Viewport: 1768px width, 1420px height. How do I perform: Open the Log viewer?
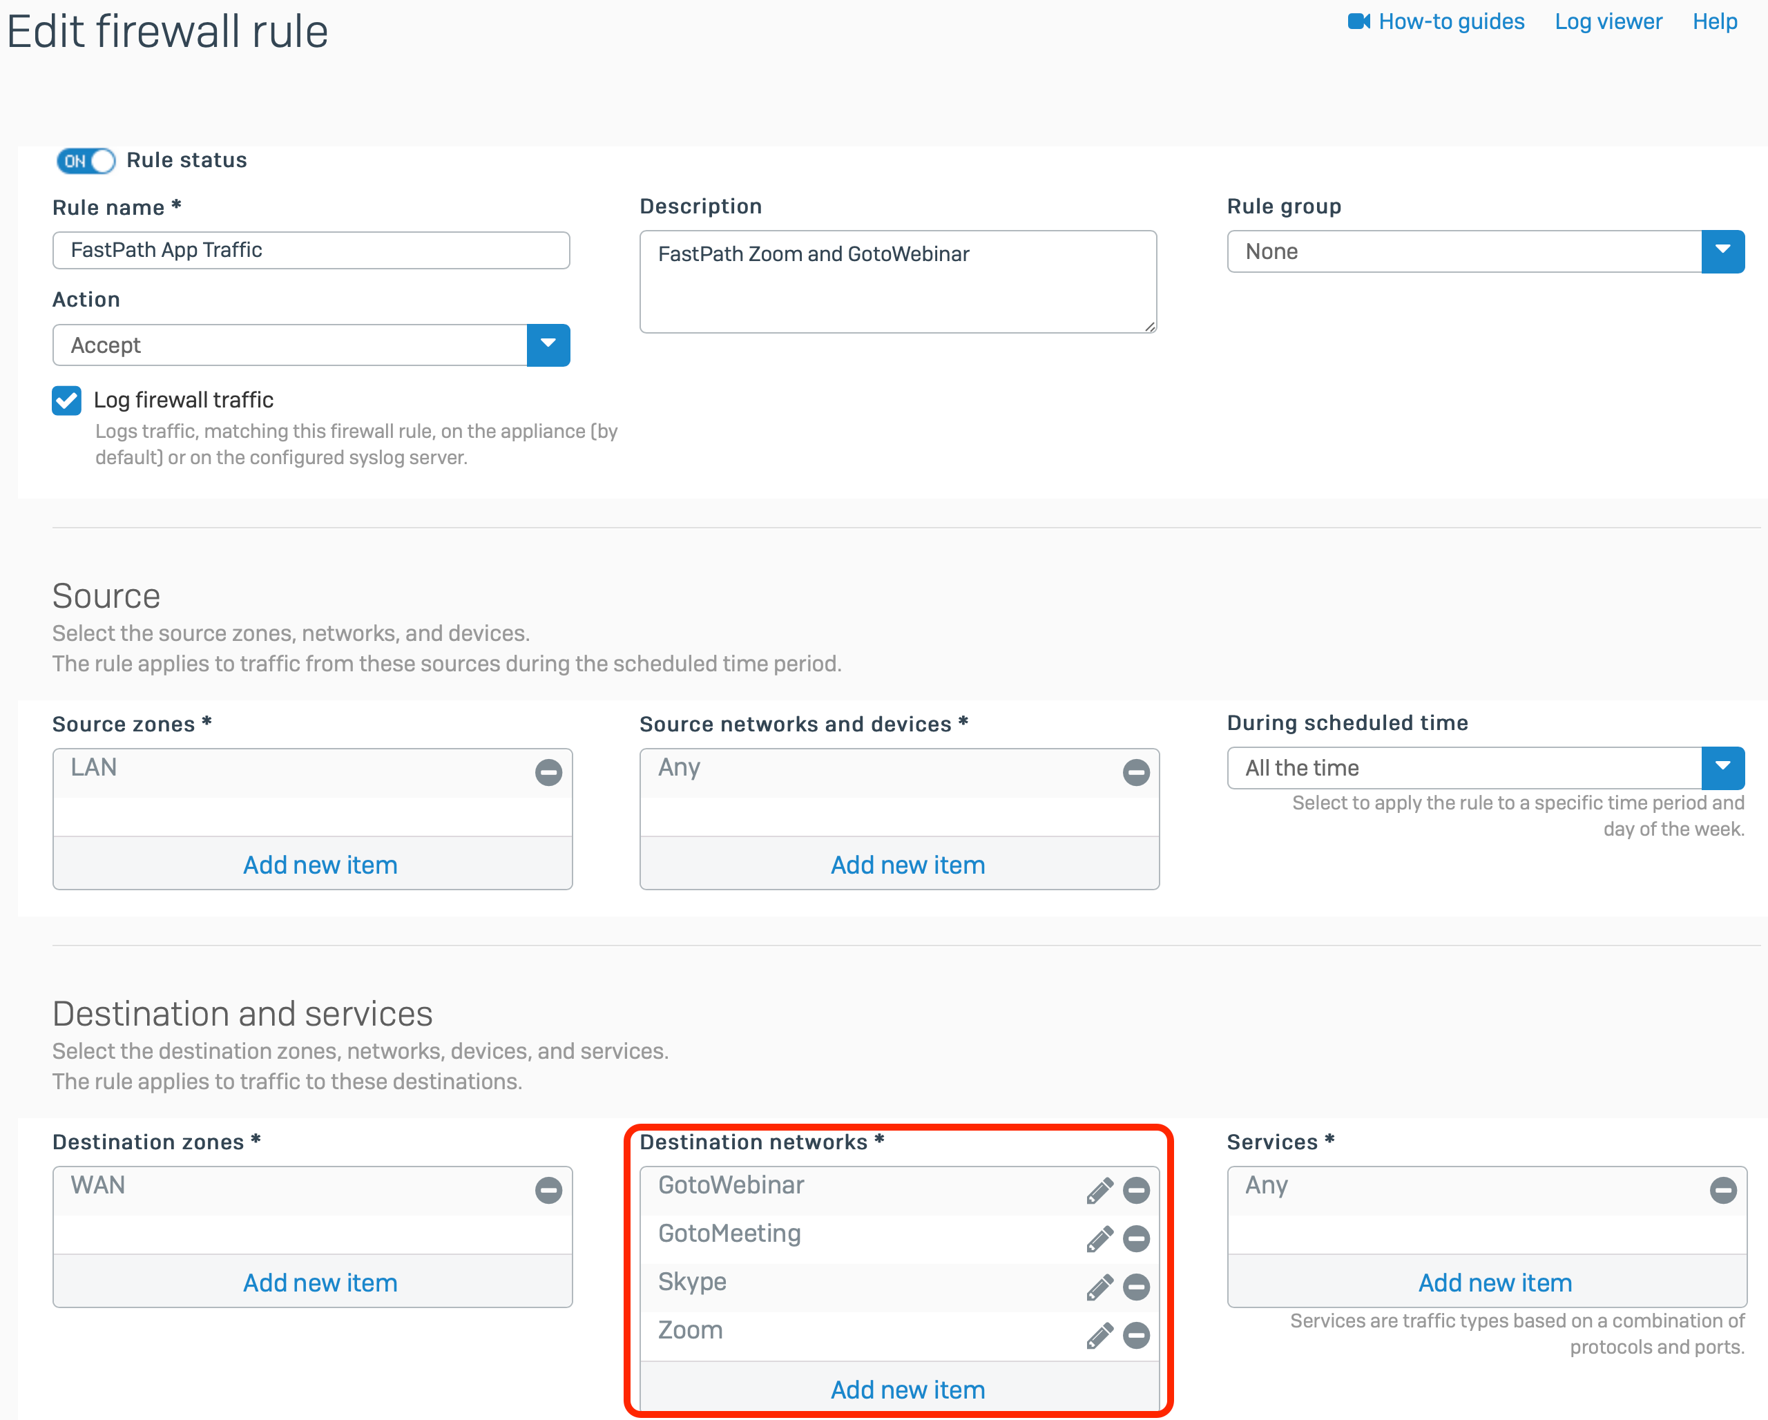click(1608, 22)
